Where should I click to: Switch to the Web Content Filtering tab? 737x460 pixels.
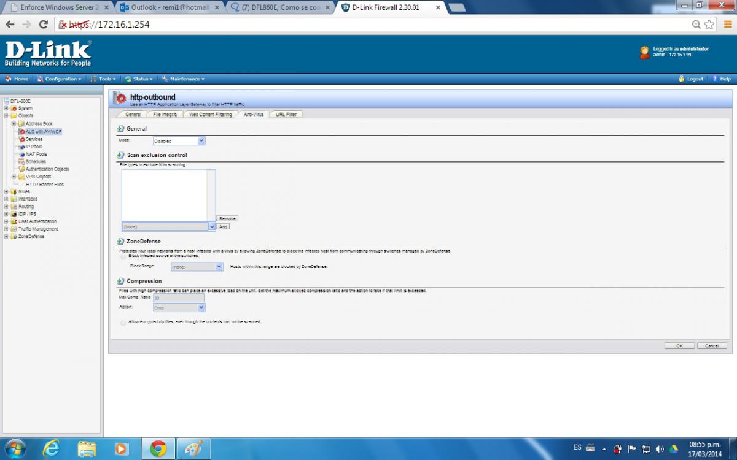(211, 115)
